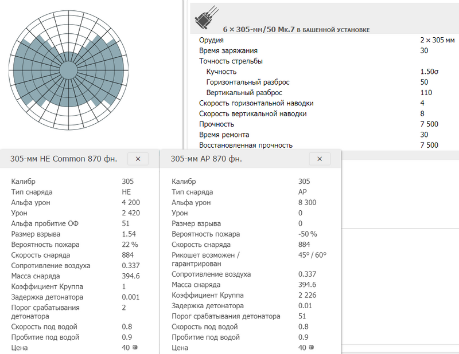459x354 pixels.
Task: Click the 'Вертикальный разброс' label
Action: [244, 93]
